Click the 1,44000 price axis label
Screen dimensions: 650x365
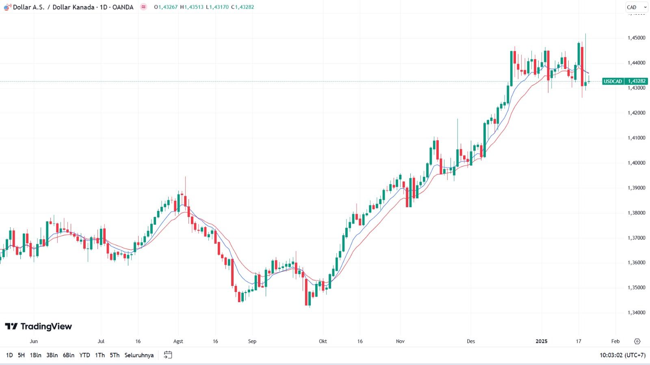[636, 63]
